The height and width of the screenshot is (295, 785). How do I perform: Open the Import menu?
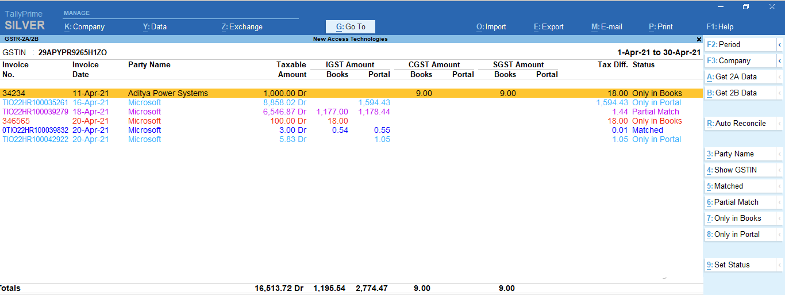pos(491,26)
